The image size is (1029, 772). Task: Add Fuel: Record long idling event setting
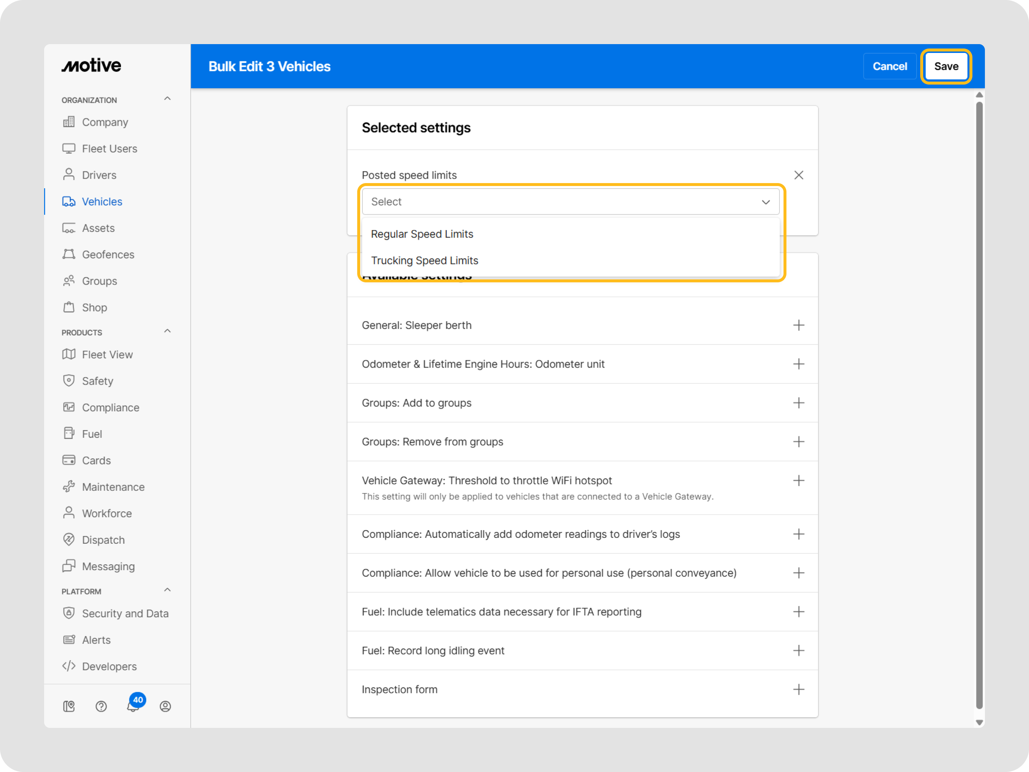pyautogui.click(x=798, y=651)
